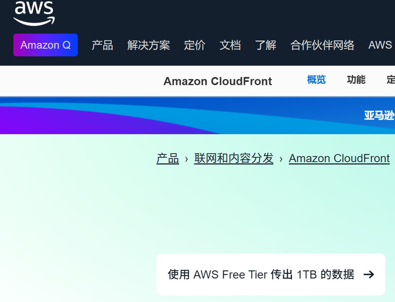Open 联网和内容分发 breadcrumb link

(234, 158)
